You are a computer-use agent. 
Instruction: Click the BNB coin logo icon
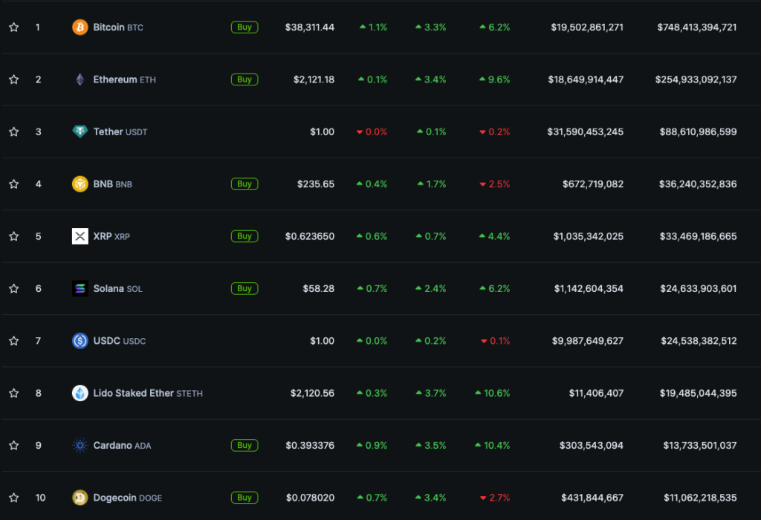pyautogui.click(x=80, y=184)
